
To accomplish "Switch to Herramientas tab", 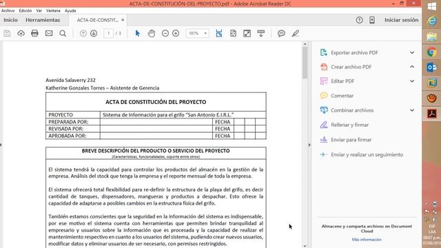I will pyautogui.click(x=43, y=20).
